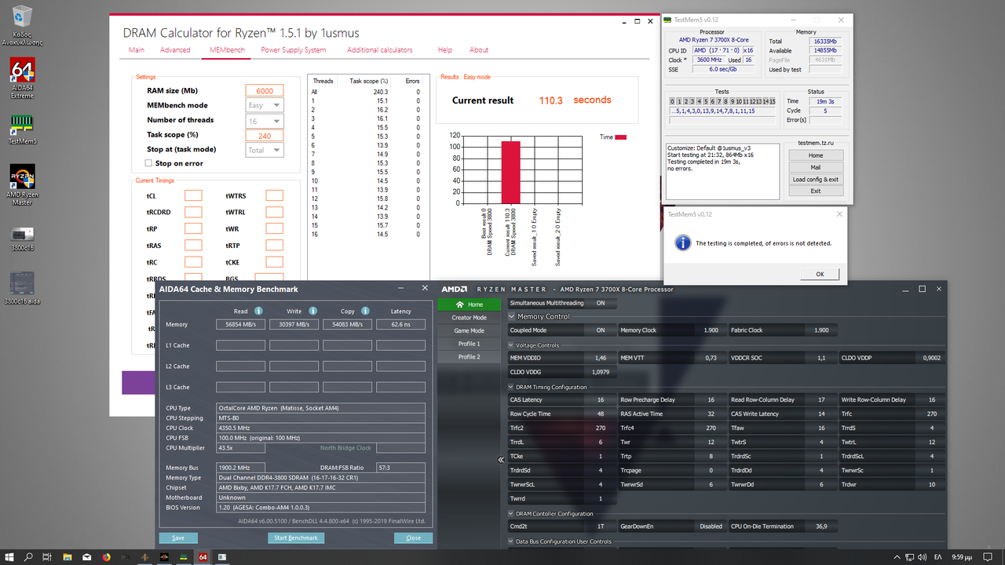
Task: Click the dialog information icon
Action: point(682,242)
